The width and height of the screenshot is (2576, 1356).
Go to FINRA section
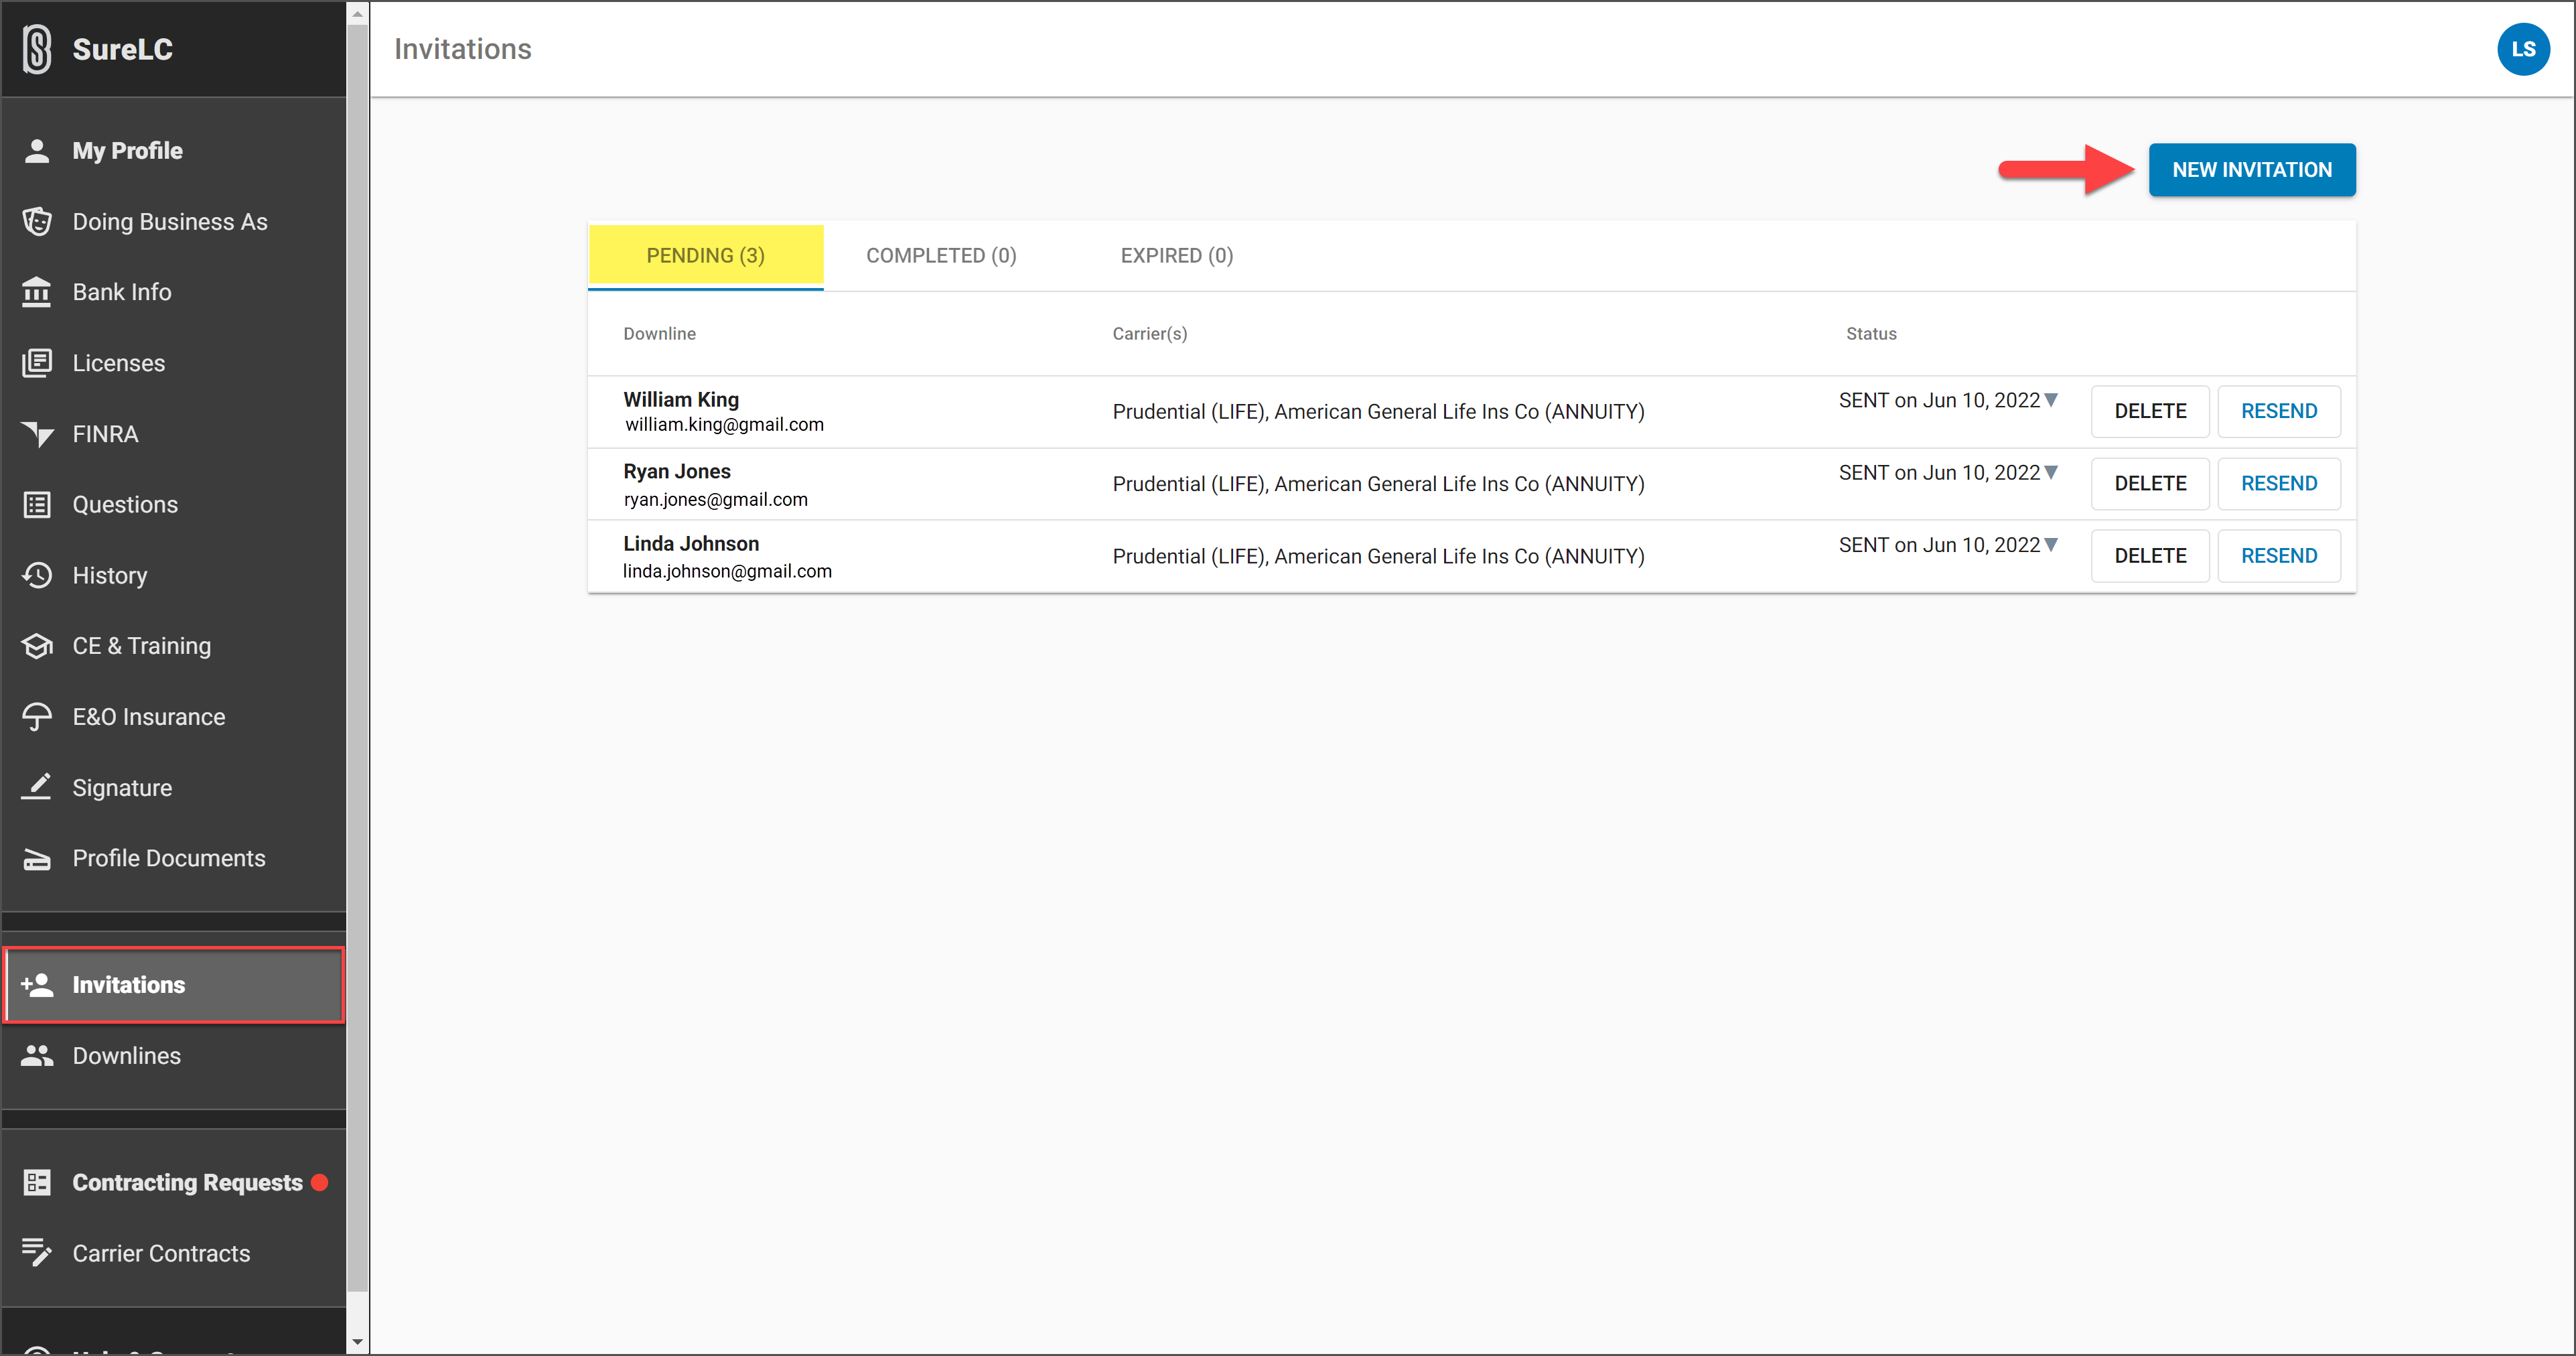[174, 434]
